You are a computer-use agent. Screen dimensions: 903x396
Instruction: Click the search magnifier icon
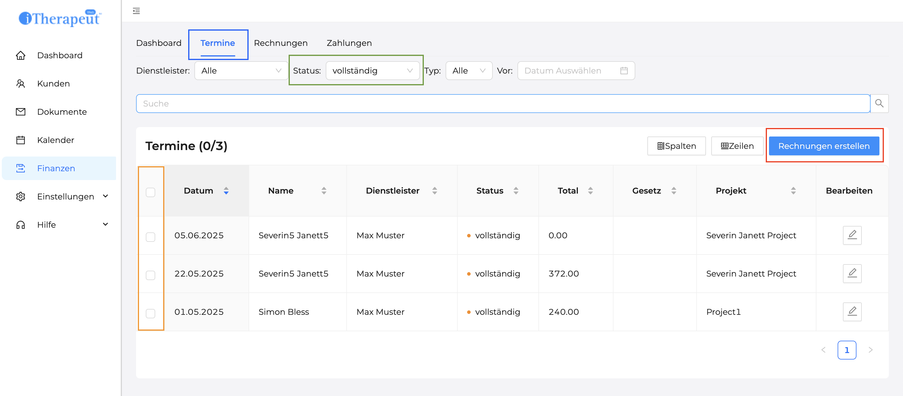[x=879, y=103]
